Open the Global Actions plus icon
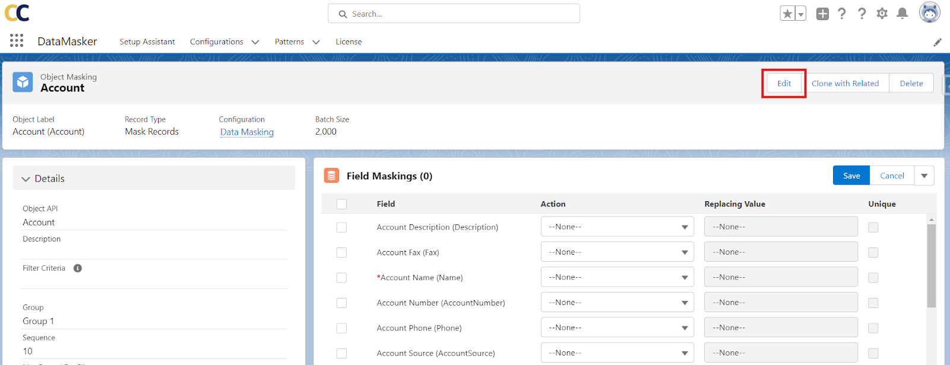 (822, 14)
